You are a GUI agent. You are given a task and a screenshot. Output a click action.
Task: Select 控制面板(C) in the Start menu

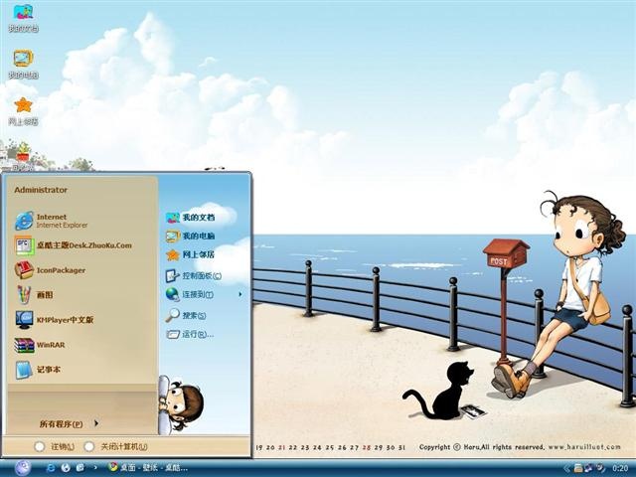coord(194,276)
